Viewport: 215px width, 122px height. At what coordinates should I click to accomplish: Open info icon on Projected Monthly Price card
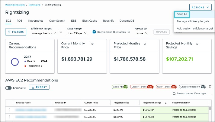145,44
